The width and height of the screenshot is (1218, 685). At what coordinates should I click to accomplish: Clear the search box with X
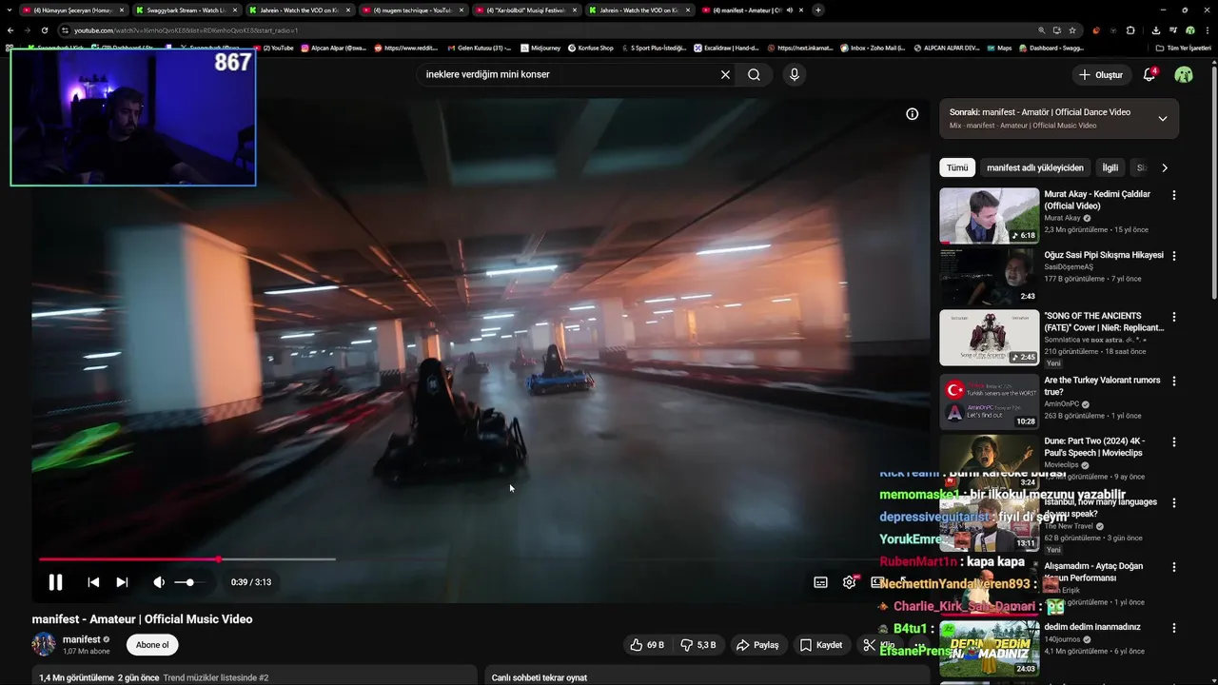tap(725, 74)
